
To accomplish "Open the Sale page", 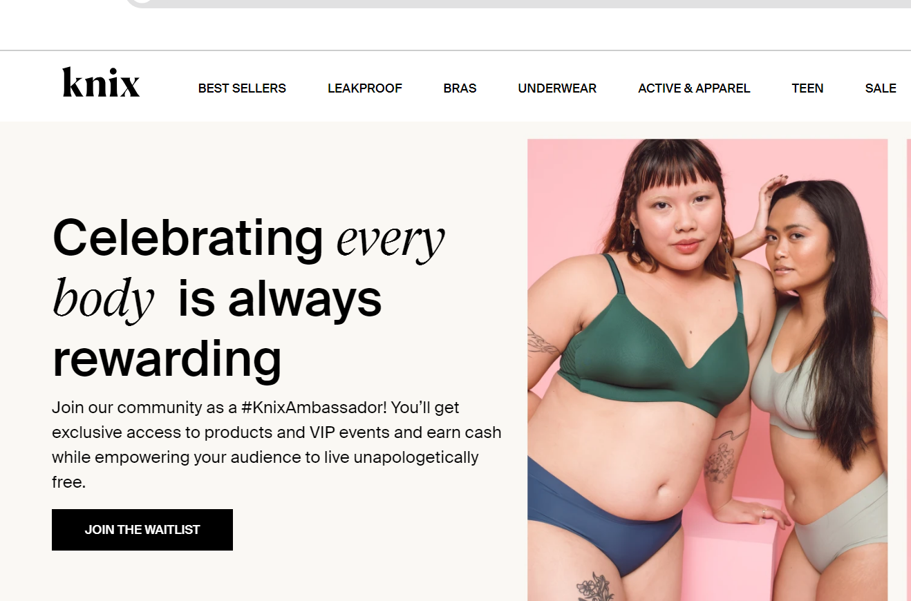I will 881,88.
